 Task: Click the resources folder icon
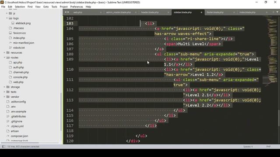tap(8, 52)
